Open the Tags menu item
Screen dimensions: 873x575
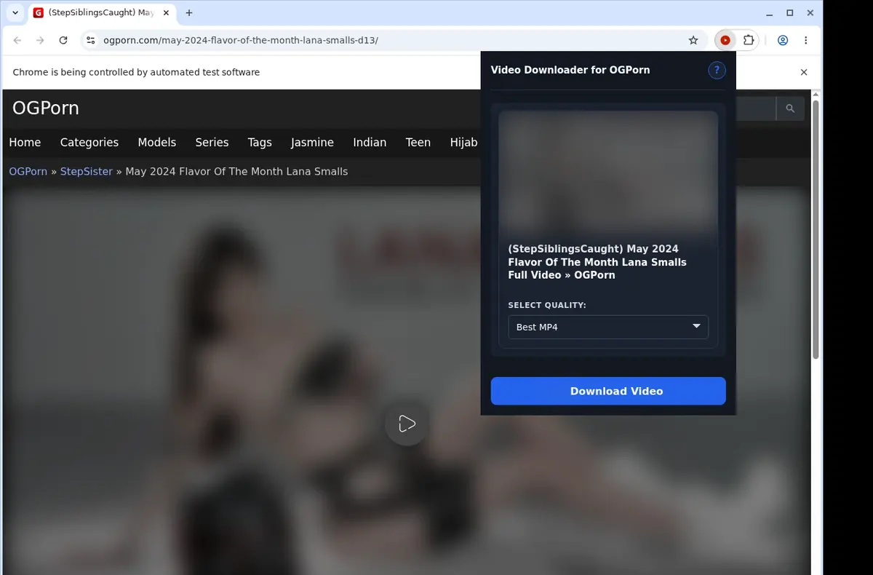tap(260, 143)
